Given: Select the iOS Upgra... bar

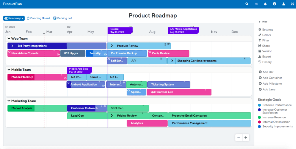Looking at the screenshot, I should [73, 53].
